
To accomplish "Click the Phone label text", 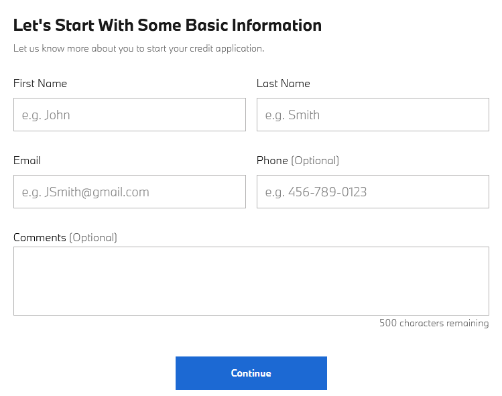I will point(272,160).
